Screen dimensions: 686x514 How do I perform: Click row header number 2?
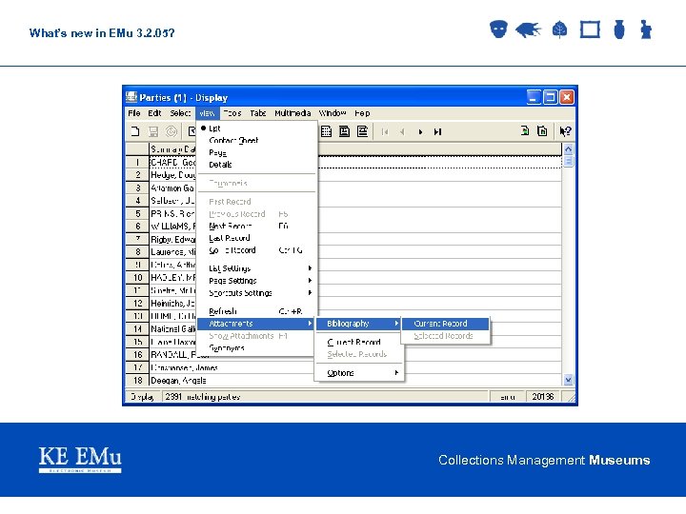pyautogui.click(x=137, y=175)
